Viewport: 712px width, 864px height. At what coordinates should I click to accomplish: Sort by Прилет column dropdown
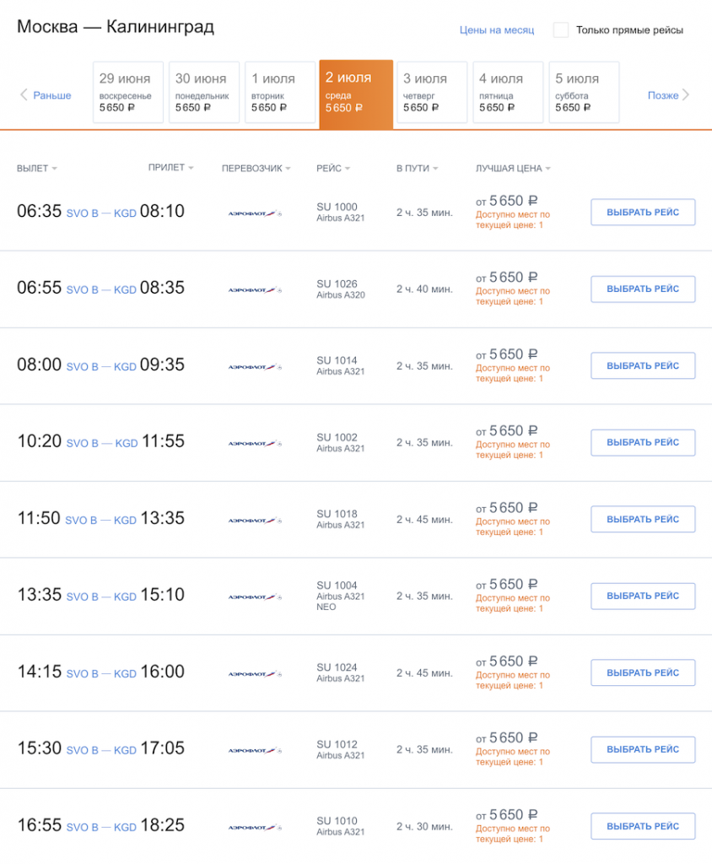pos(170,168)
